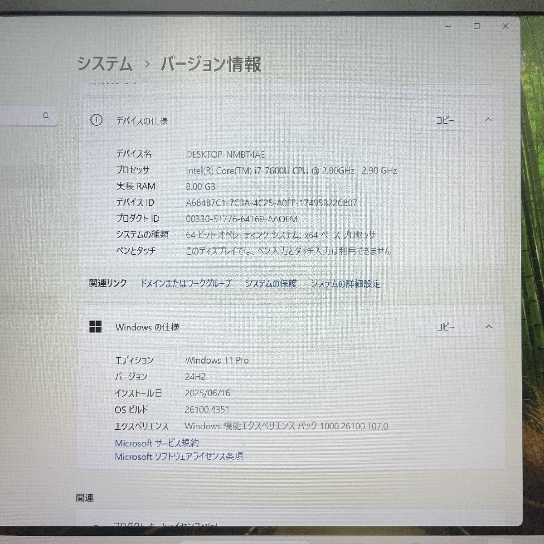Image resolution: width=544 pixels, height=544 pixels.
Task: Select experience pack 1000.26100.107.0 text
Action: 287,426
